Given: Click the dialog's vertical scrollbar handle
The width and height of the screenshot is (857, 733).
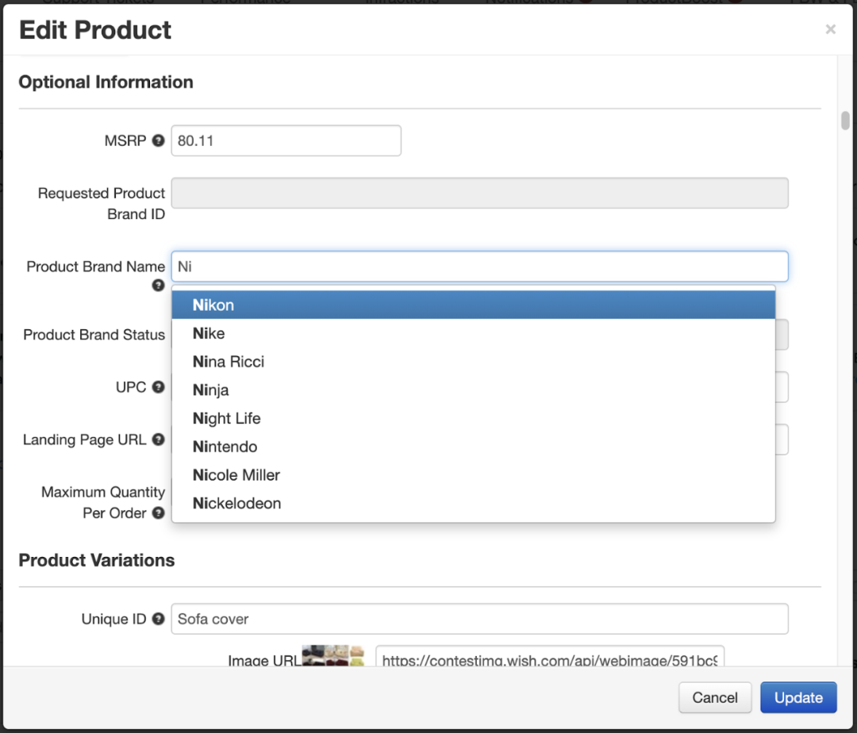Looking at the screenshot, I should click(845, 121).
